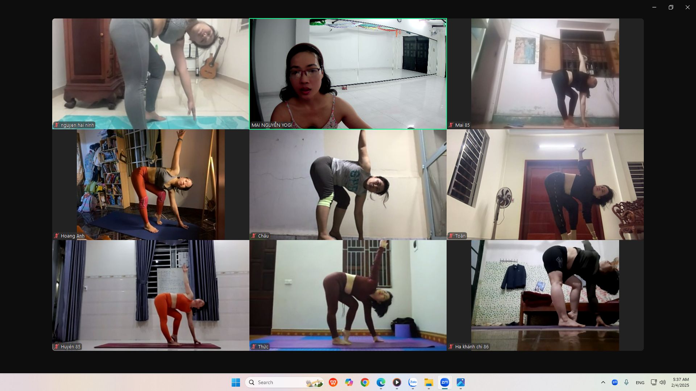Open the media player from the taskbar
The width and height of the screenshot is (696, 391).
pyautogui.click(x=397, y=382)
